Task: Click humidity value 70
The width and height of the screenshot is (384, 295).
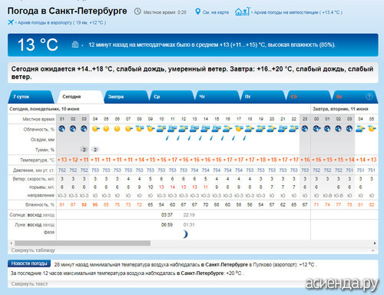Action: click(x=206, y=204)
